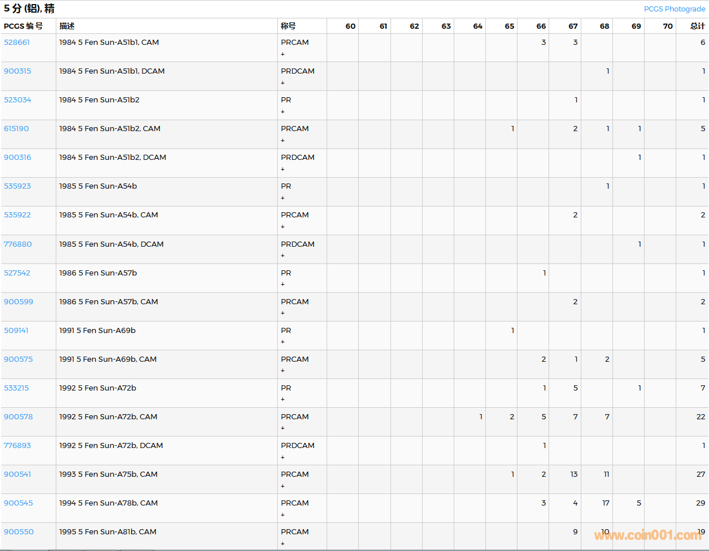
Task: Expand plus sign in 1985 Sun-A54b PR row
Action: pyautogui.click(x=283, y=198)
